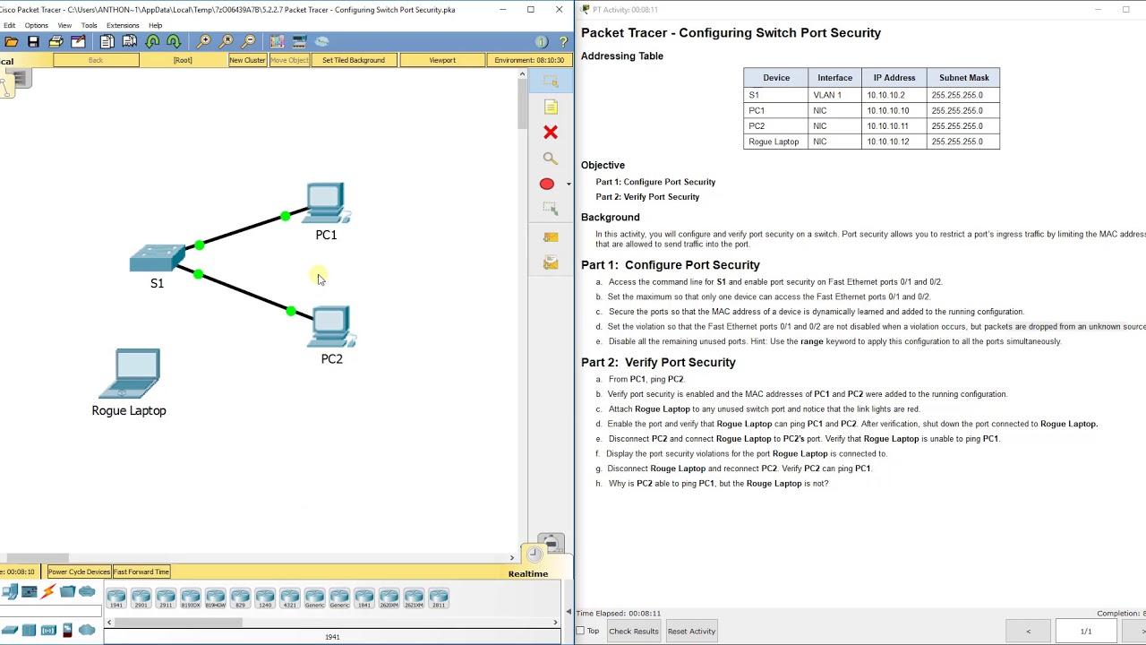Select the 2911 router device
Screen dimensions: 1146x645
[x=166, y=598]
